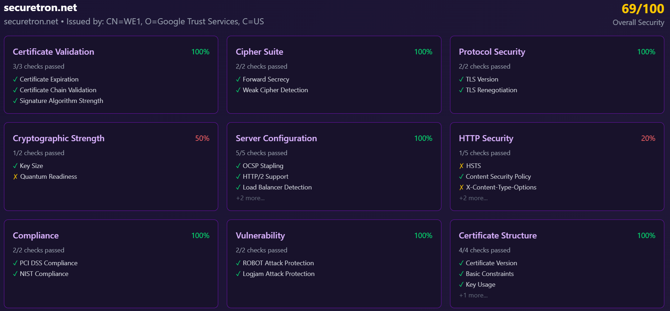This screenshot has height=311, width=670.
Task: Select the Vulnerability card heading
Action: tap(260, 236)
